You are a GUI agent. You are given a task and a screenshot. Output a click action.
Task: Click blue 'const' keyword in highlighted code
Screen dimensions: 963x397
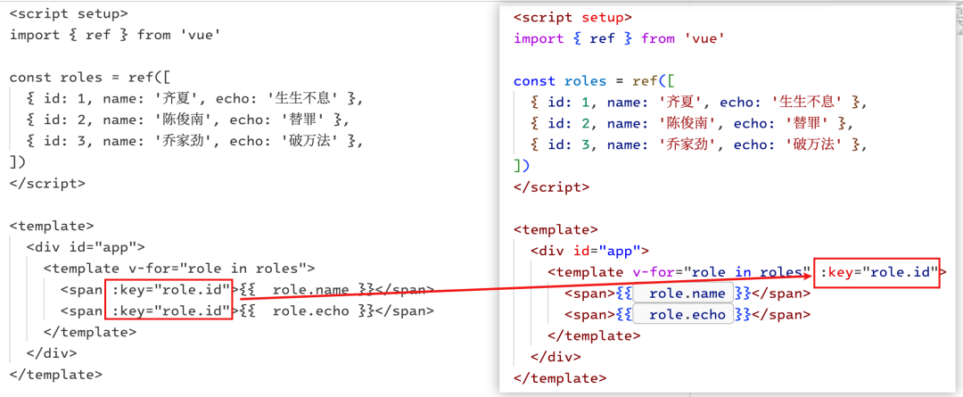(x=534, y=81)
